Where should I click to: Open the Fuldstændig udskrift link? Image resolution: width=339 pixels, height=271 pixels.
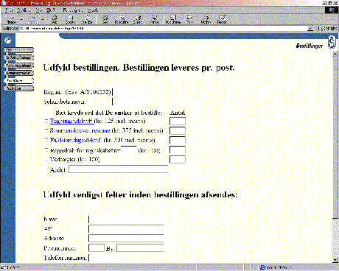[x=76, y=140]
